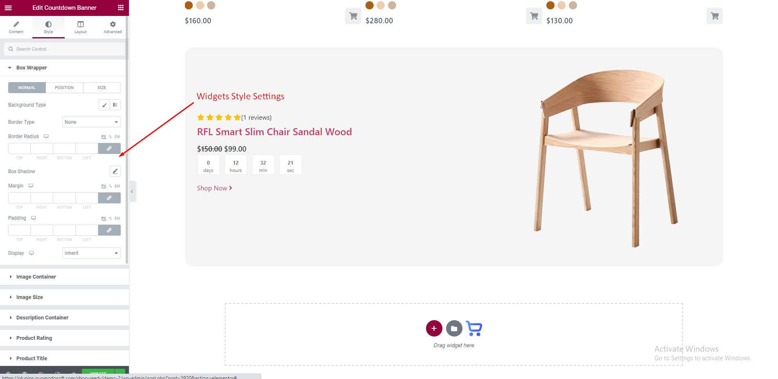Switch to the Content tab

point(16,27)
